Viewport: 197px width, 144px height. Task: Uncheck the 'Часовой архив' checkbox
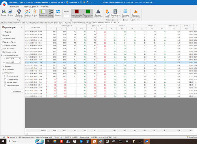tap(5, 82)
